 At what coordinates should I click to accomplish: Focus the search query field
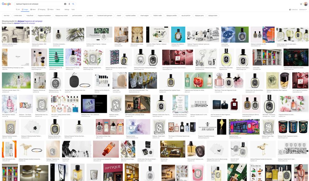(40, 4)
